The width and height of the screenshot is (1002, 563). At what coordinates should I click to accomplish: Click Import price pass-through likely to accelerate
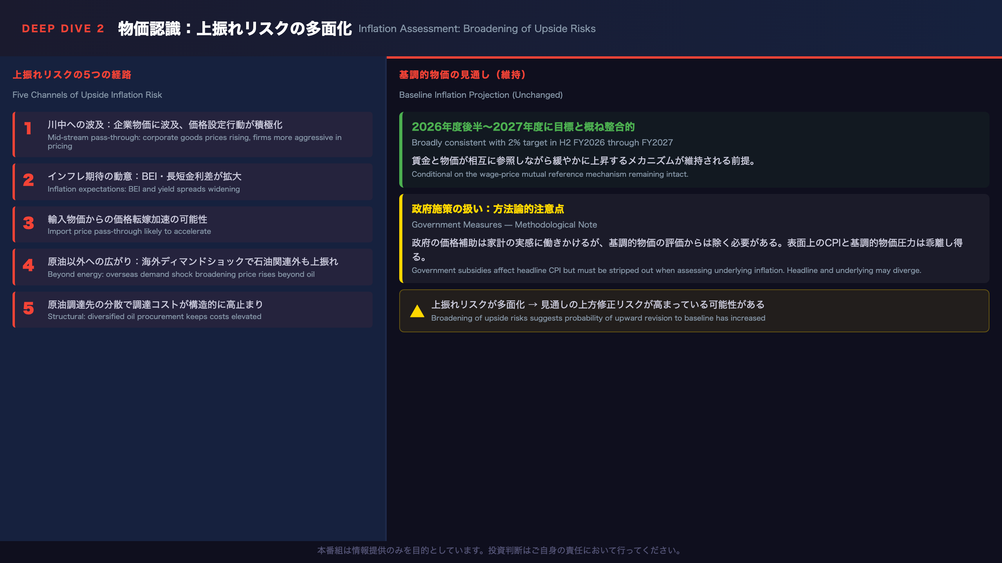pyautogui.click(x=129, y=231)
